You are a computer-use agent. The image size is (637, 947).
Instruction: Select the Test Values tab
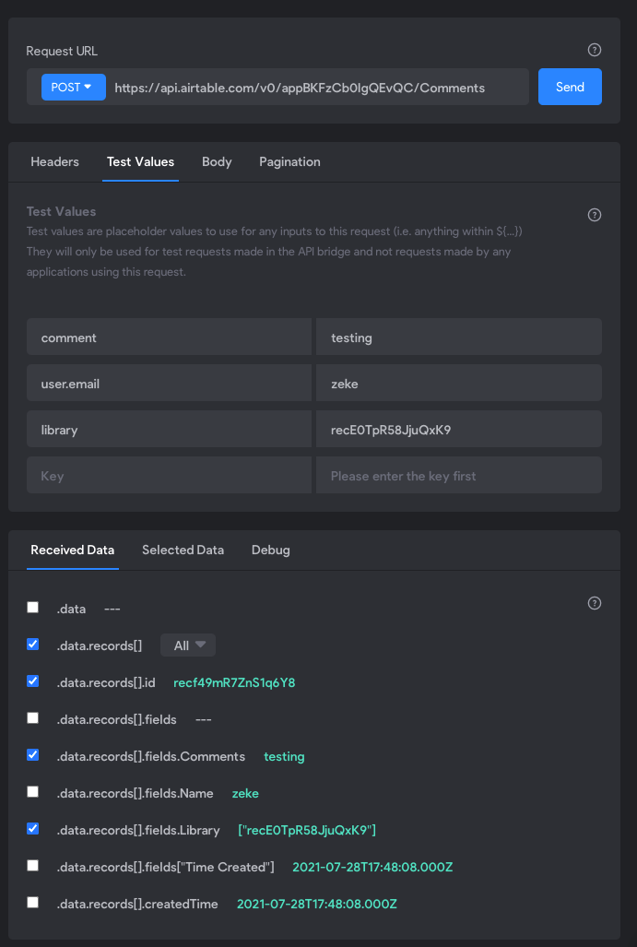point(140,162)
